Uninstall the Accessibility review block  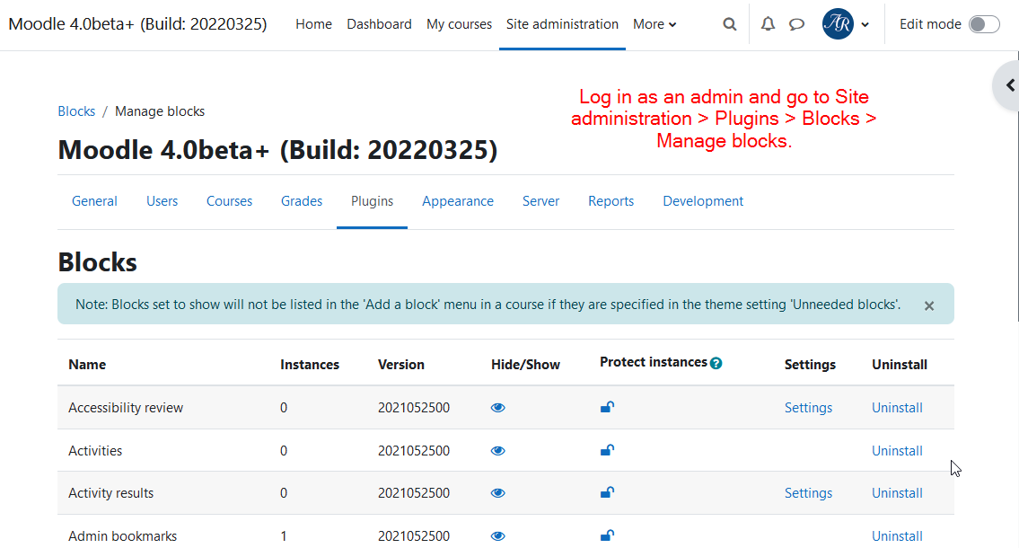[x=897, y=408]
